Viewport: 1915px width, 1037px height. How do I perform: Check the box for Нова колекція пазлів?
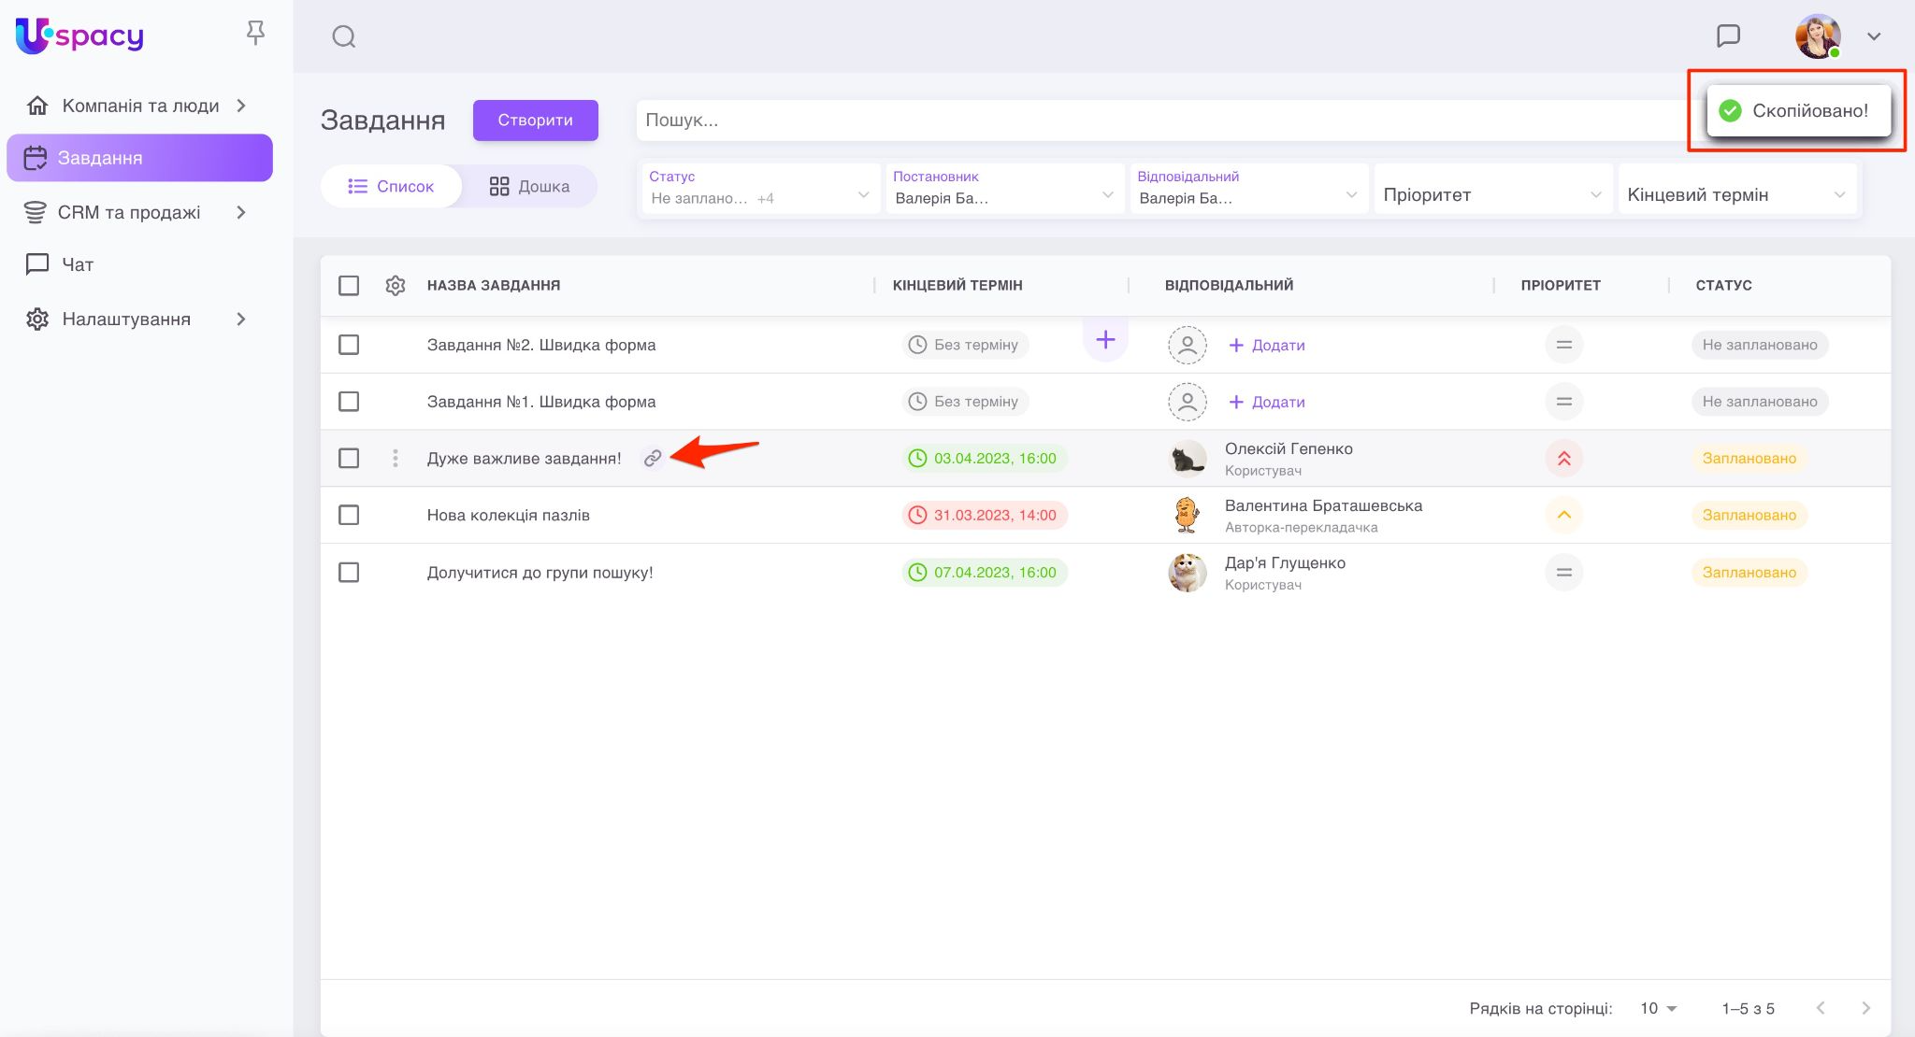(349, 515)
